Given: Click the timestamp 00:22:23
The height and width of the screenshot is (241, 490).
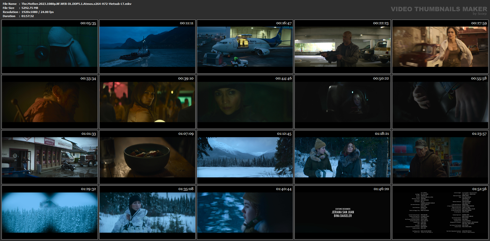Looking at the screenshot, I should 381,23.
